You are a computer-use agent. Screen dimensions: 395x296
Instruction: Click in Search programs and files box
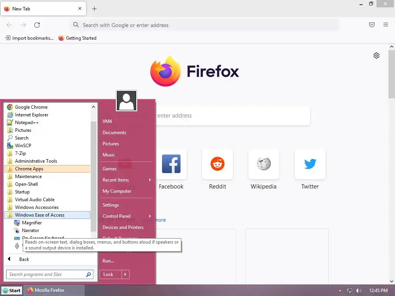coord(47,274)
